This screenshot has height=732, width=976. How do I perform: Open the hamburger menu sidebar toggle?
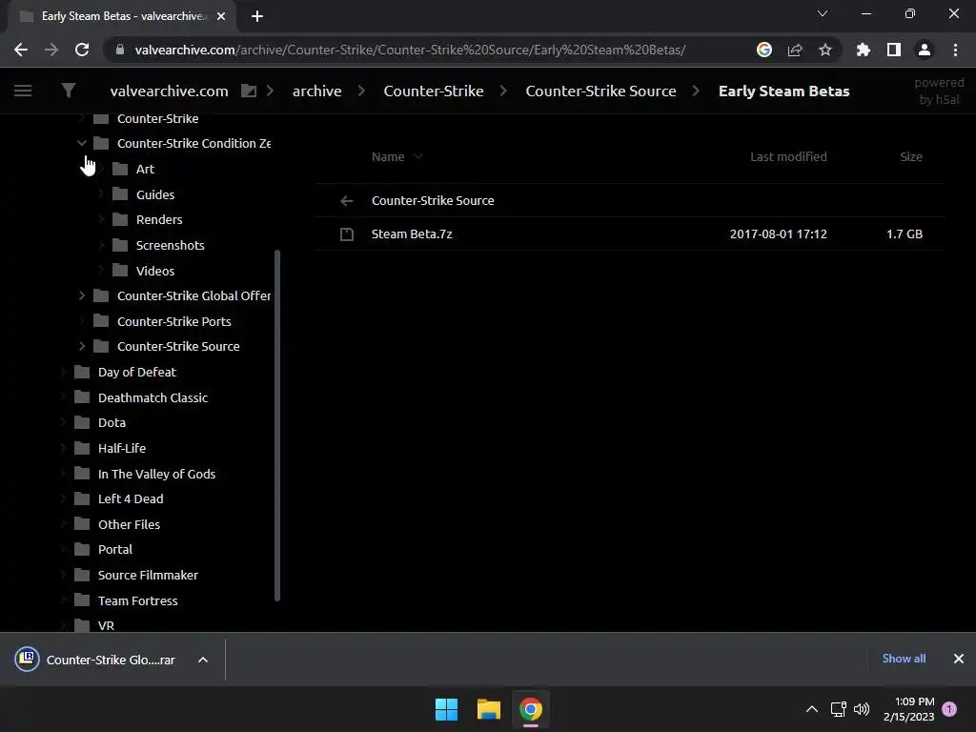(23, 91)
